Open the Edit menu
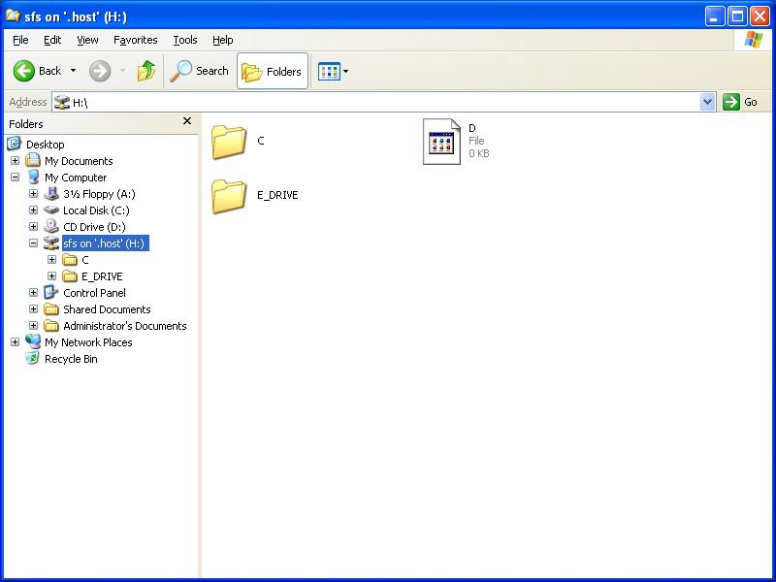 [x=52, y=40]
